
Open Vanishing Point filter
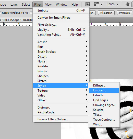61,35
